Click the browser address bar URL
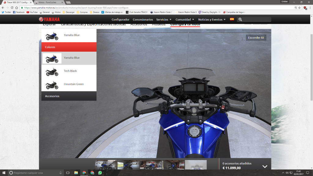 pyautogui.click(x=76, y=8)
